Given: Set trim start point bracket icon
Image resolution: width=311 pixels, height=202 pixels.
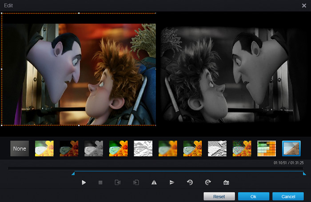Looking at the screenshot, I should pyautogui.click(x=118, y=182).
